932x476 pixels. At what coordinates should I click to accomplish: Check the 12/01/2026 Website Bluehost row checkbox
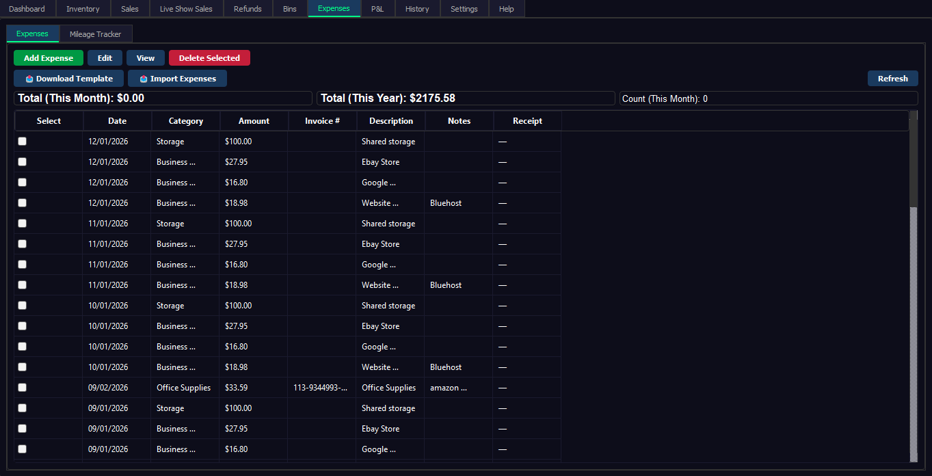click(x=23, y=202)
